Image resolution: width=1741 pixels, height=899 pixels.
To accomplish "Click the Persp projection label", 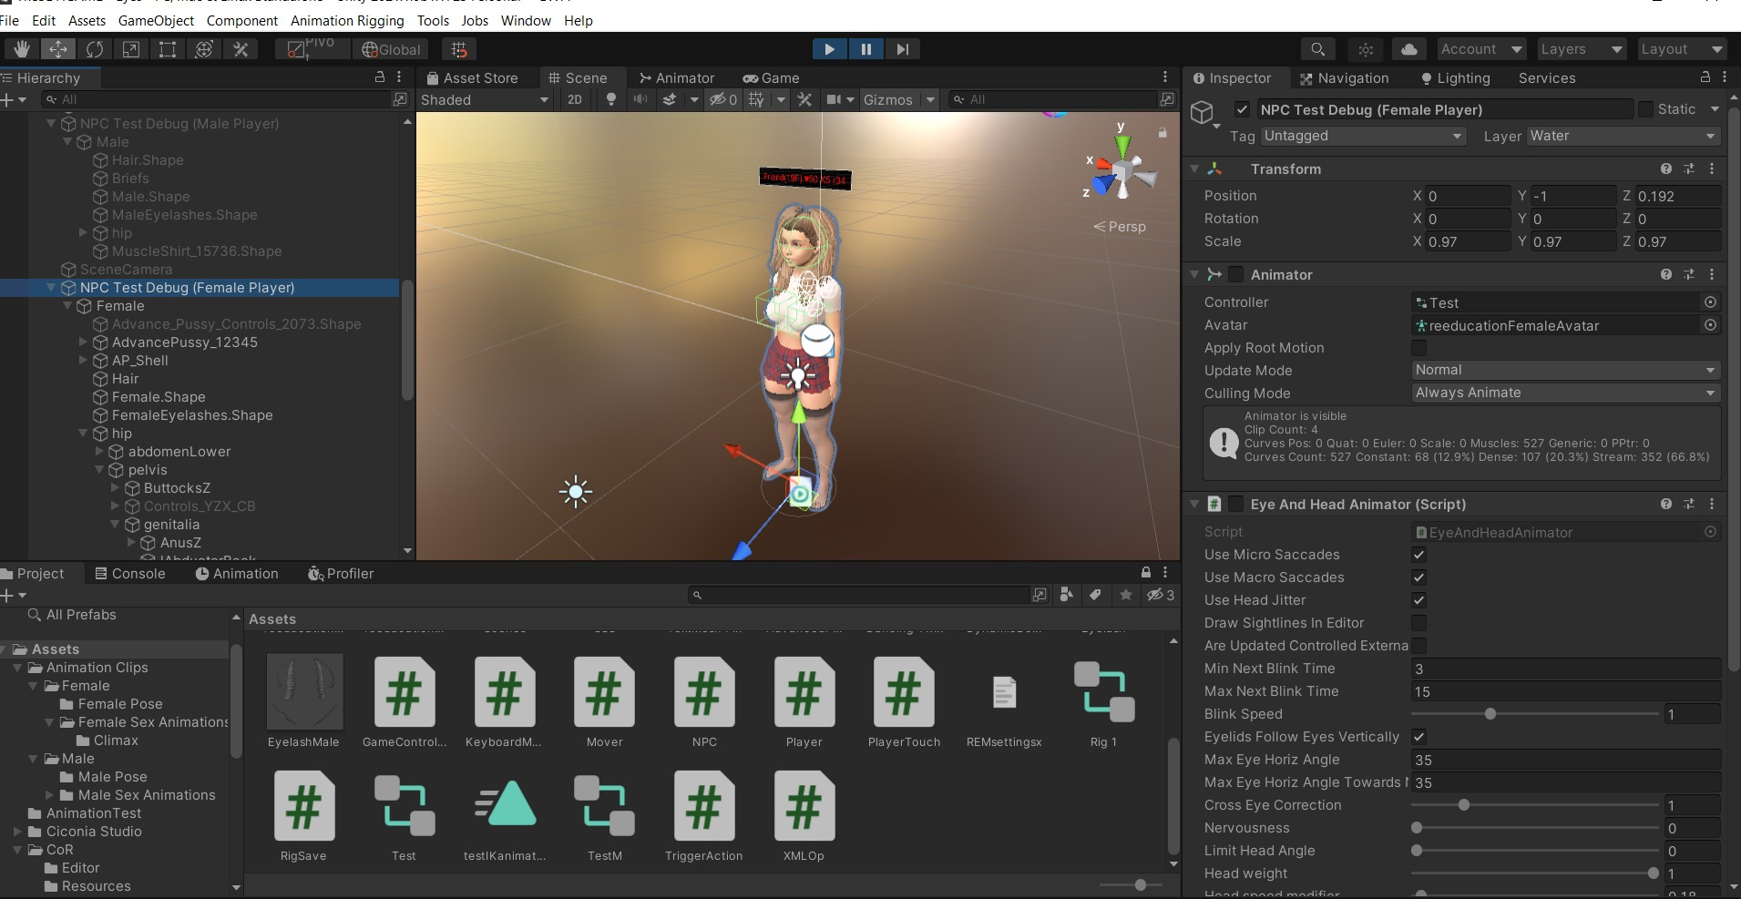I will 1120,227.
